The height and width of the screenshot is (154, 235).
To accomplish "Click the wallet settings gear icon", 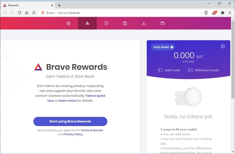I will coord(223,46).
